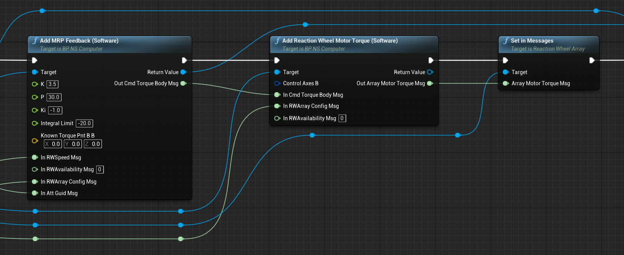
Task: Select execution input pin of Set in Messages
Action: (506, 60)
